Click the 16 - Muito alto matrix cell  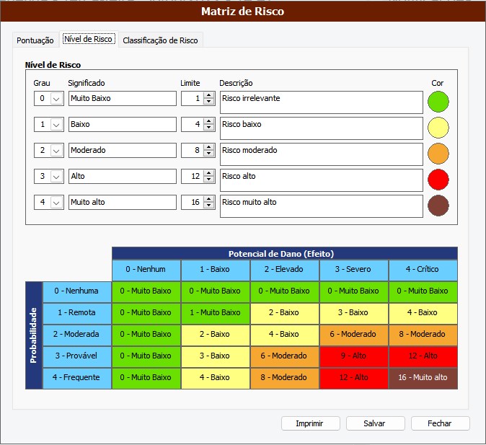(x=423, y=377)
